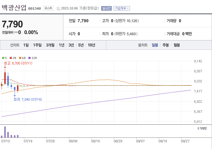212x149 pixels.
Task: Click the red 20-day moving average swatch
Action: coord(11,58)
